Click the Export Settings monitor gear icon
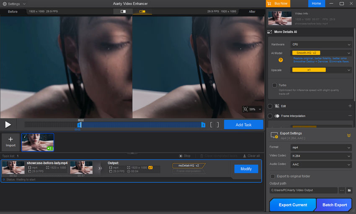The width and height of the screenshot is (356, 214). 274,135
